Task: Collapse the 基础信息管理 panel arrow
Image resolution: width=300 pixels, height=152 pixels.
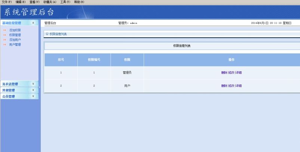Action: [33, 23]
